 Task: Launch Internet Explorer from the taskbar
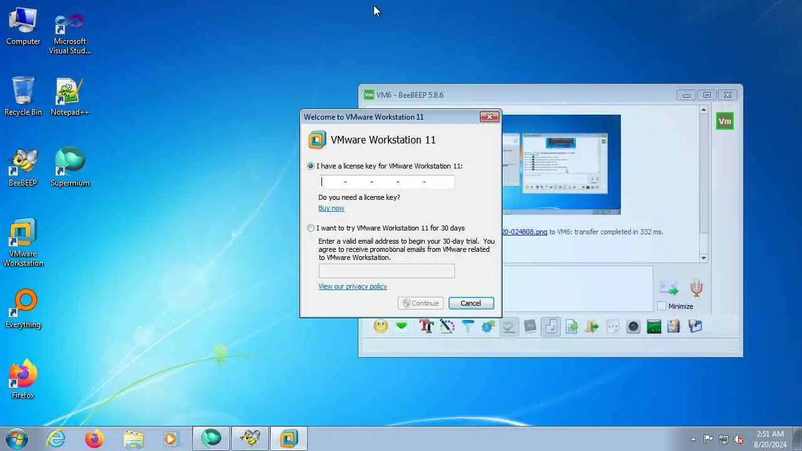point(56,438)
